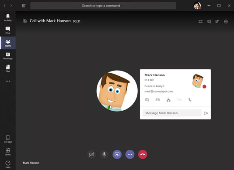Open the Files section
This screenshot has width=234, height=170.
point(8,68)
